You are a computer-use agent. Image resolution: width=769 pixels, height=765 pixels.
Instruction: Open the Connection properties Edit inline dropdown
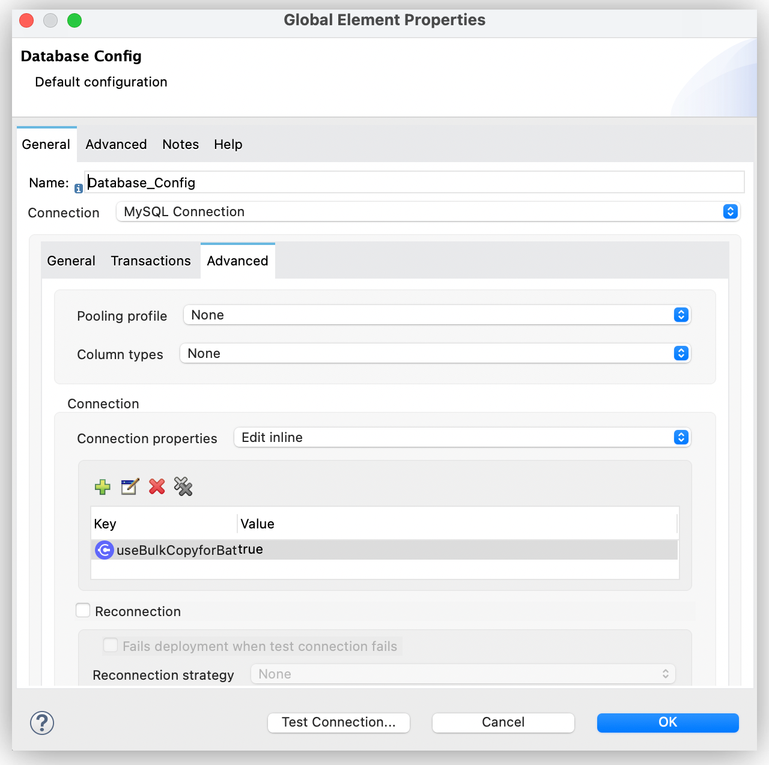click(462, 437)
